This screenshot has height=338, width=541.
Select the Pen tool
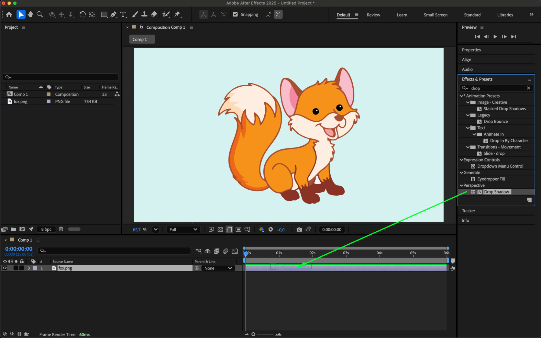point(113,14)
